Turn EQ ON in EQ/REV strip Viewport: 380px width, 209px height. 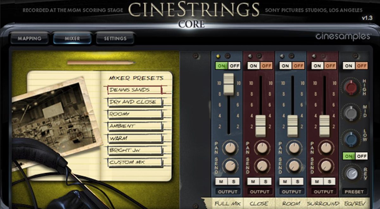[349, 66]
